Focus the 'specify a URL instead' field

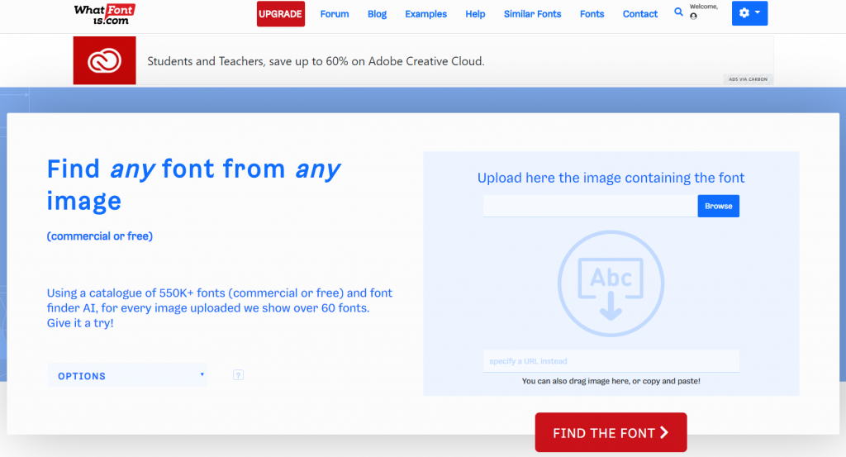tap(611, 361)
